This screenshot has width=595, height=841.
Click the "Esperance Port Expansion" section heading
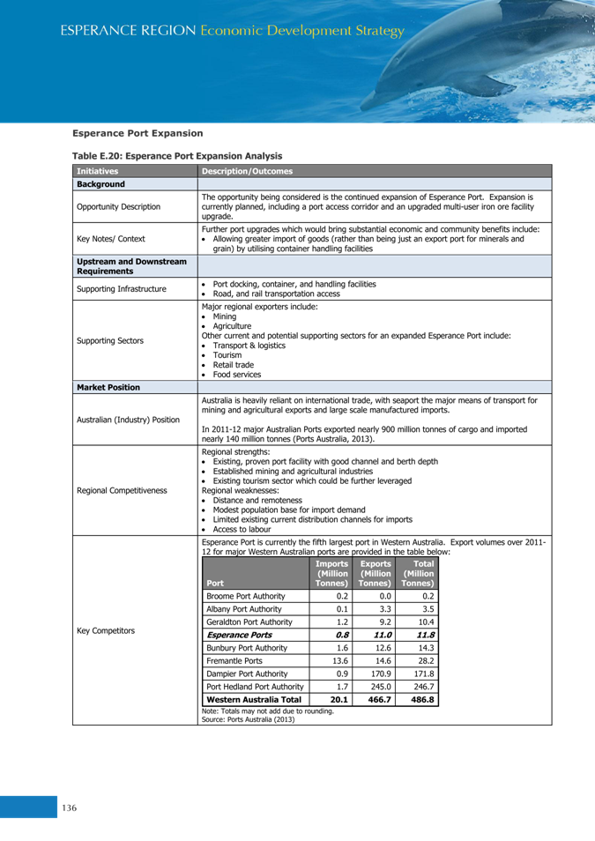[138, 133]
